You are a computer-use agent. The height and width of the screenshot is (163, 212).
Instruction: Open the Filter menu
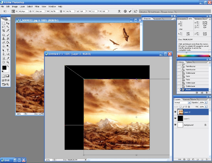[x=37, y=6]
